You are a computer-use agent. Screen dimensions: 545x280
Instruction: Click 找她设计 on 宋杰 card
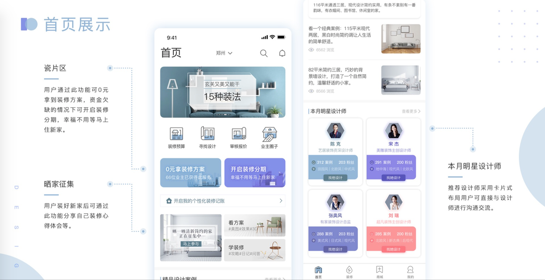pos(393,178)
